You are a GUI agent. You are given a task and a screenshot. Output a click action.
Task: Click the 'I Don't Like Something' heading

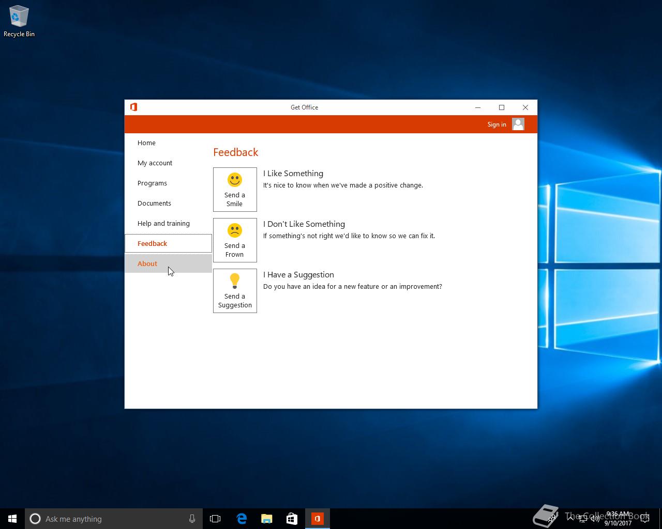pyautogui.click(x=304, y=224)
